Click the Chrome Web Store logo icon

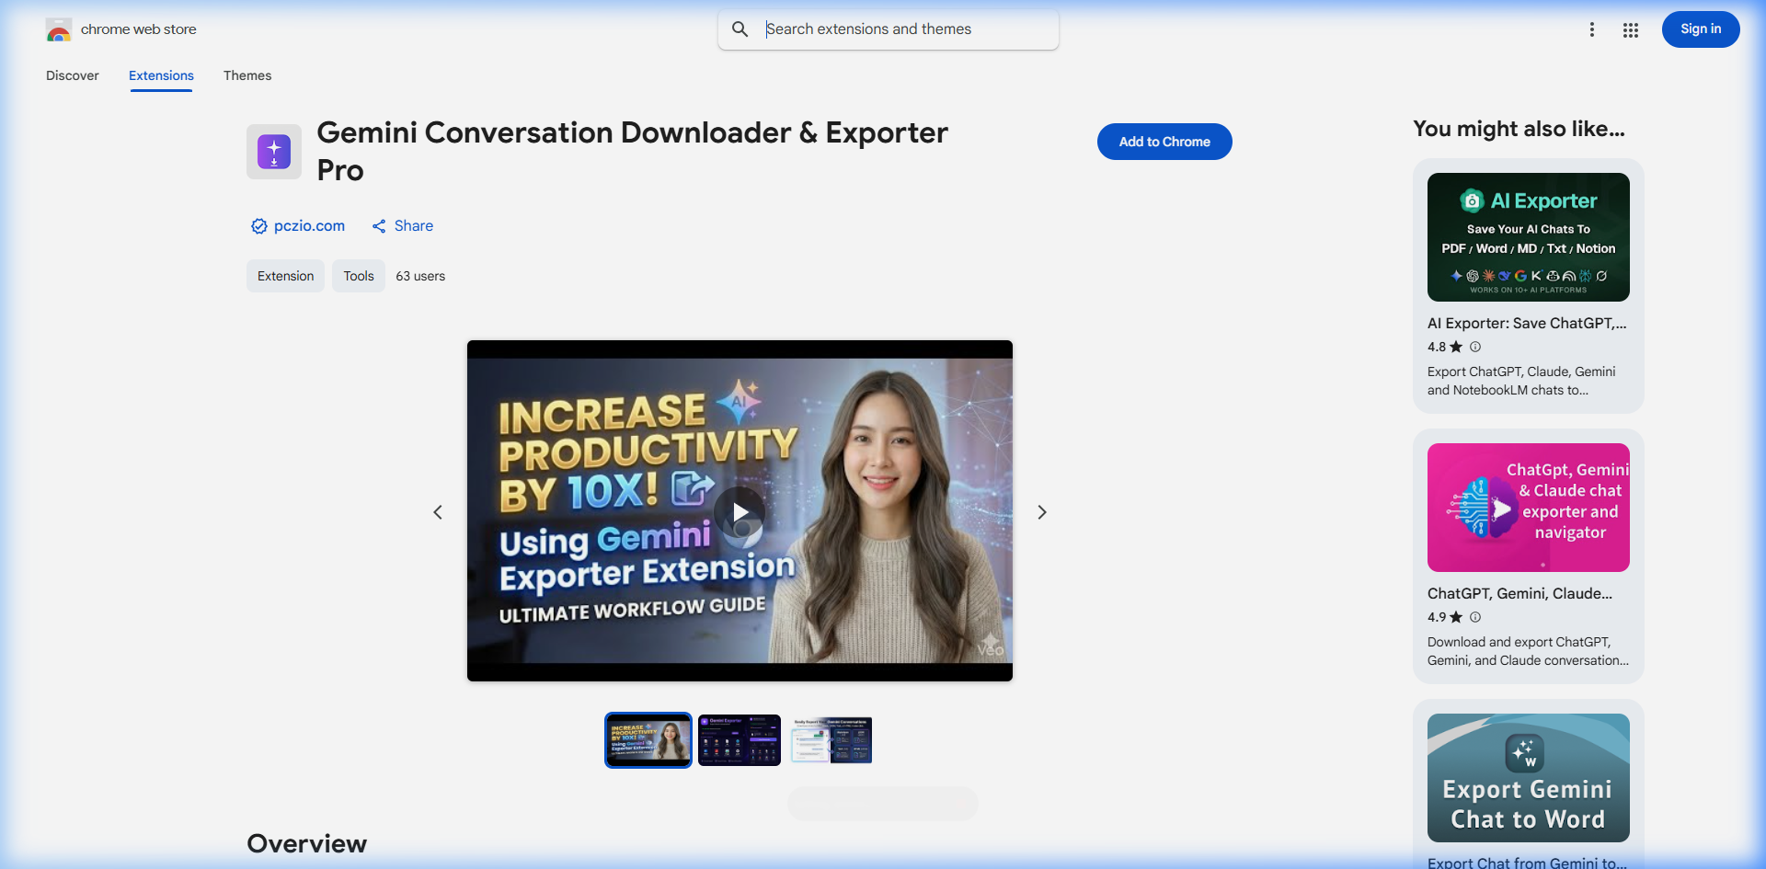(x=59, y=30)
